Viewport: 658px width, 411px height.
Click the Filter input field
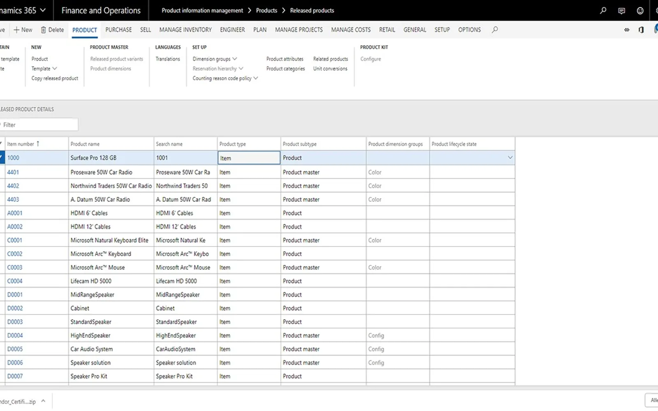[x=39, y=125]
